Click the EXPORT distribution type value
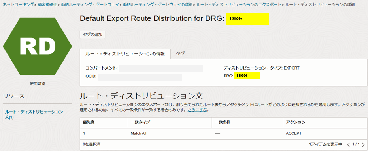368x151 pixels. [x=291, y=68]
